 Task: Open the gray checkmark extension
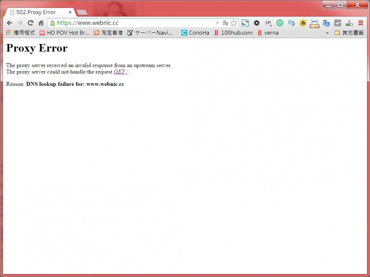(x=338, y=23)
